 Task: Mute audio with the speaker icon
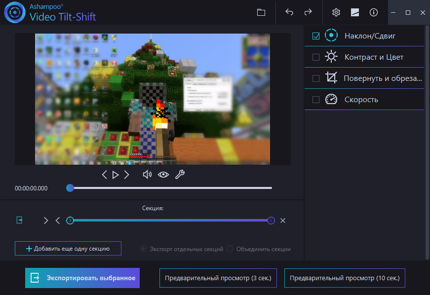click(x=147, y=175)
